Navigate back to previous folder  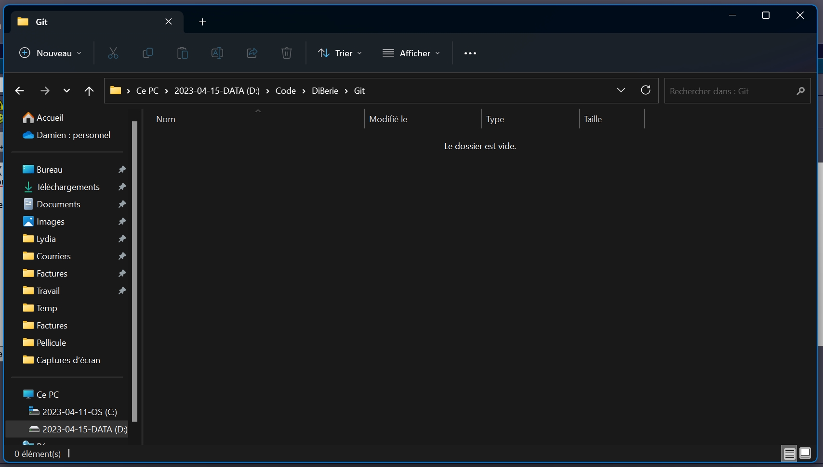click(x=20, y=91)
